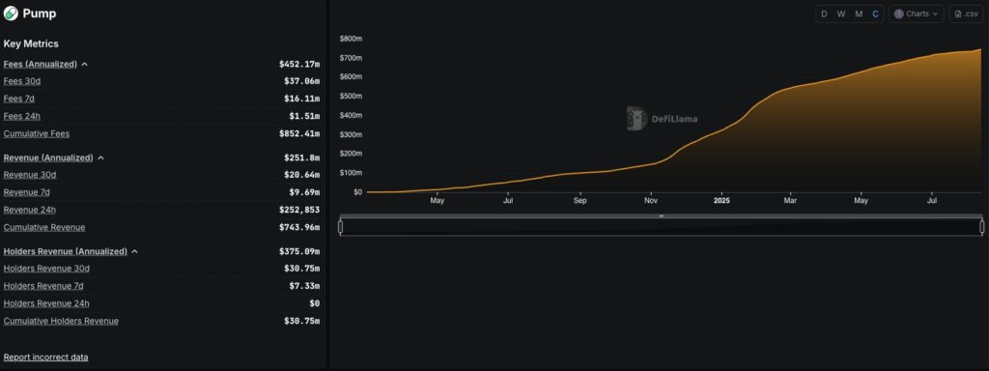Click the Revenue 30d metric link
Image resolution: width=989 pixels, height=371 pixels.
(30, 175)
